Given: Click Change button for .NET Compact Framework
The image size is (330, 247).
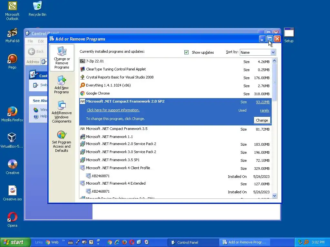Looking at the screenshot, I should click(x=262, y=120).
